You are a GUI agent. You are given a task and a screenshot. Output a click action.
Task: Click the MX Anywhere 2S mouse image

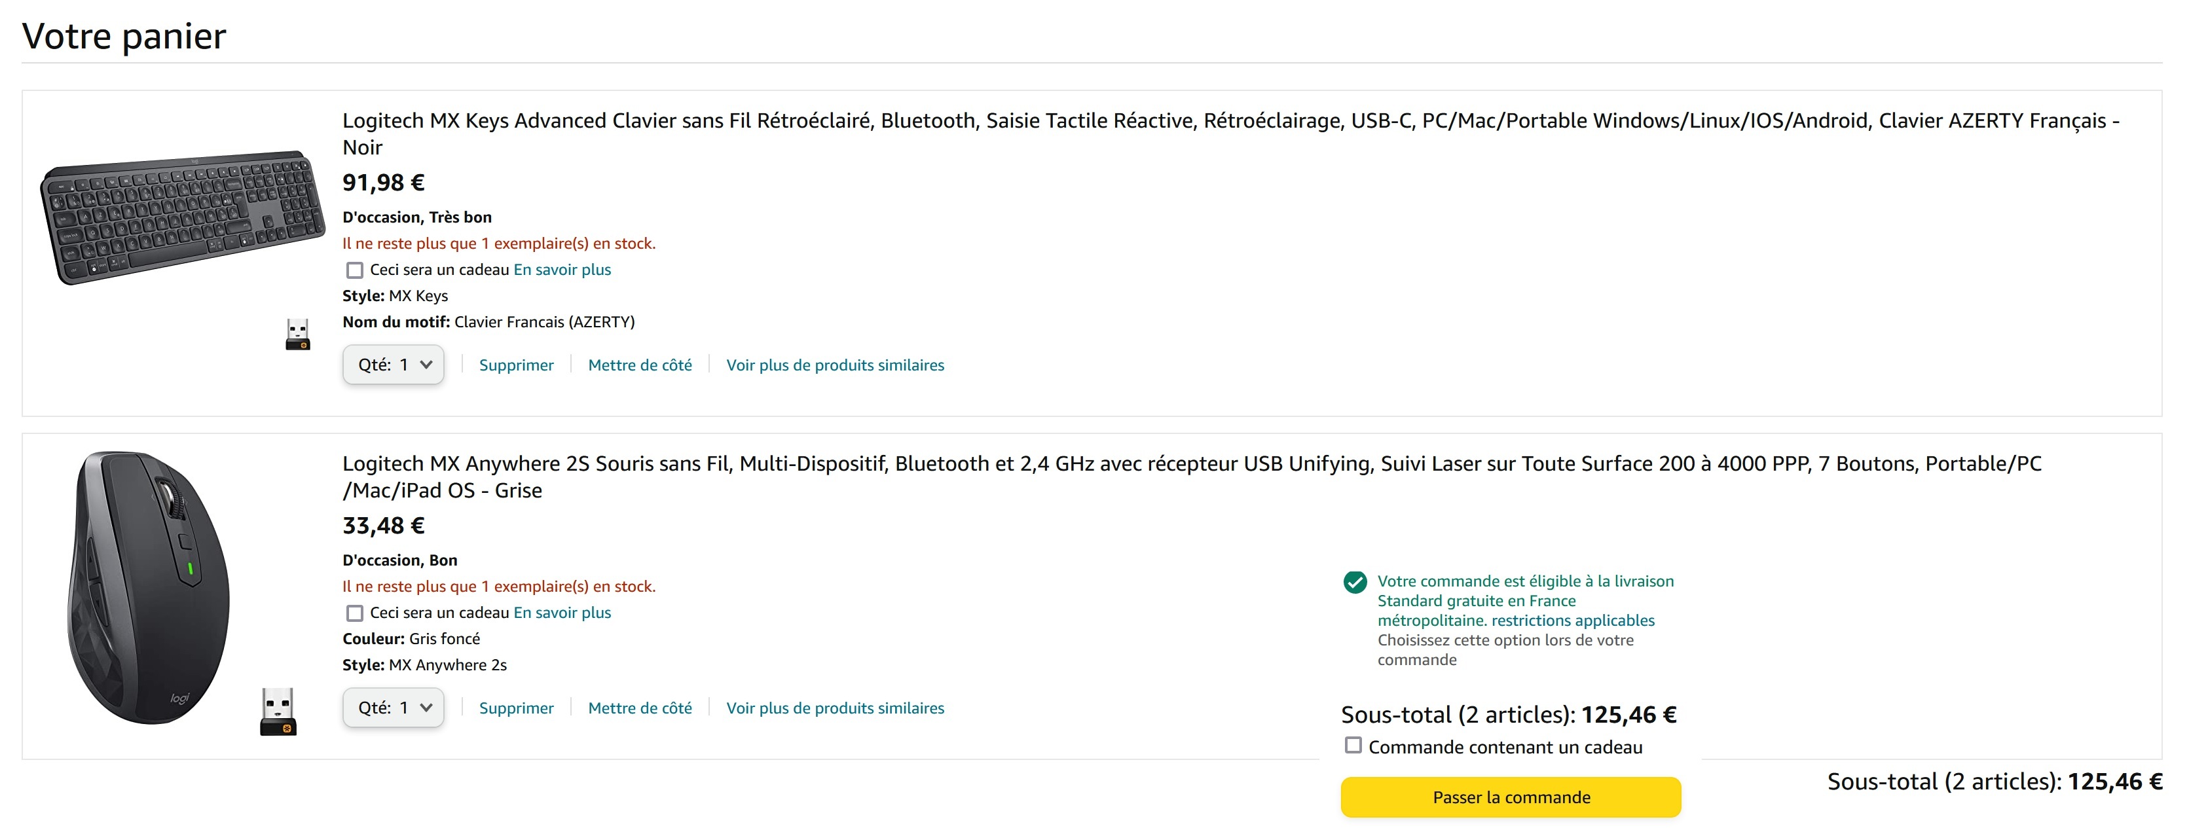(149, 587)
